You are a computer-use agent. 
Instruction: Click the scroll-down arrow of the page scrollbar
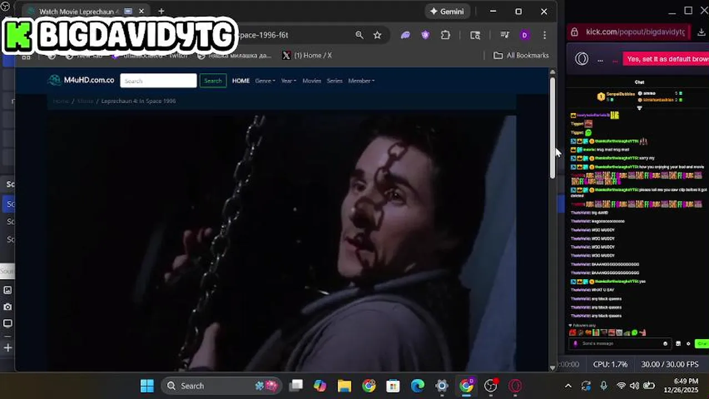553,367
